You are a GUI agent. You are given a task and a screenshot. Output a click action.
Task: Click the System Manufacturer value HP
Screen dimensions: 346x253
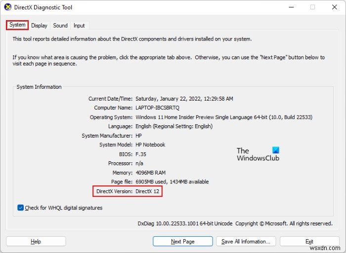tap(138, 136)
